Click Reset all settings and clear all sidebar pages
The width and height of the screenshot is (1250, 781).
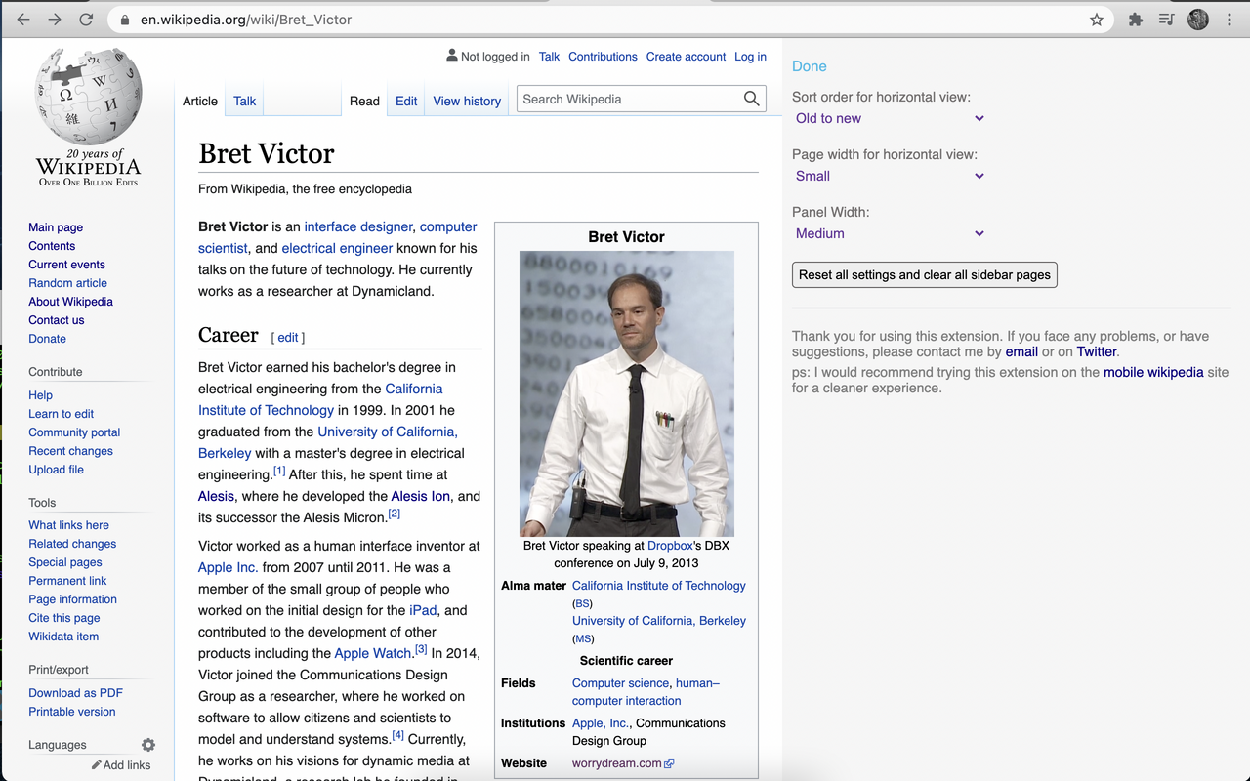click(x=925, y=275)
